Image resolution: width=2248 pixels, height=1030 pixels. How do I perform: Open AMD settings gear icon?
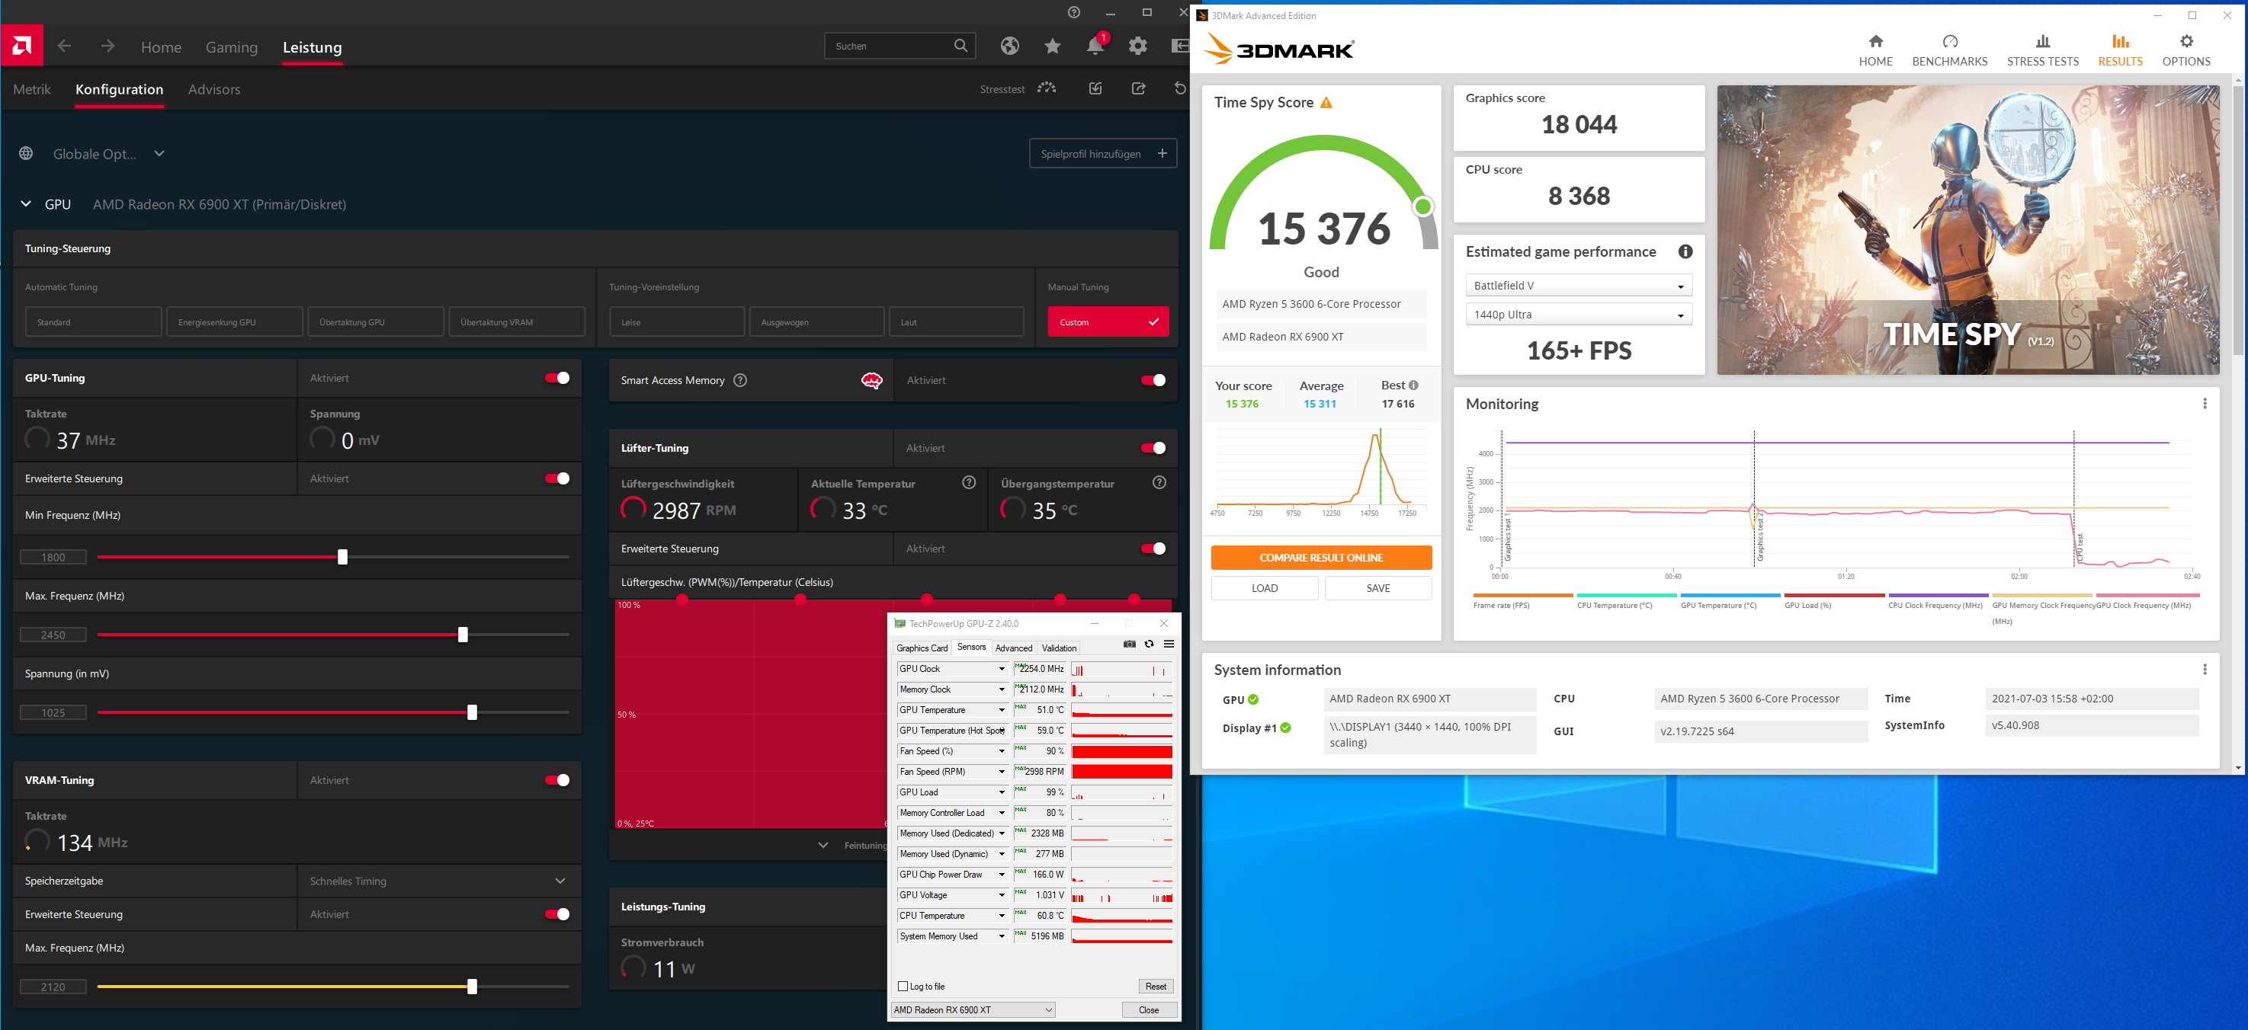(x=1137, y=46)
